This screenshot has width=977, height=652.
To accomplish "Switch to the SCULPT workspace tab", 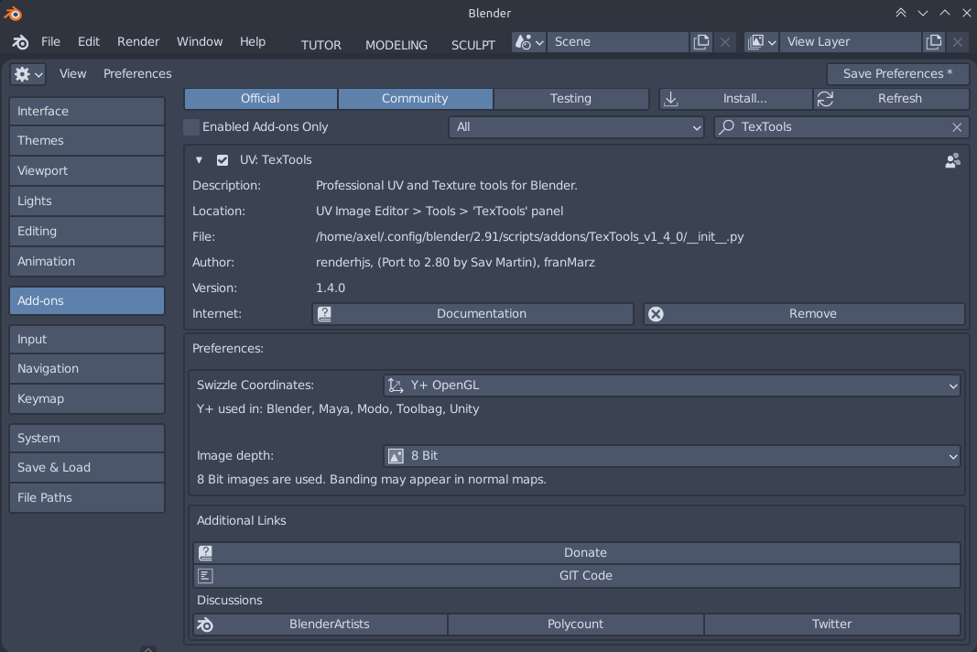I will click(x=472, y=45).
